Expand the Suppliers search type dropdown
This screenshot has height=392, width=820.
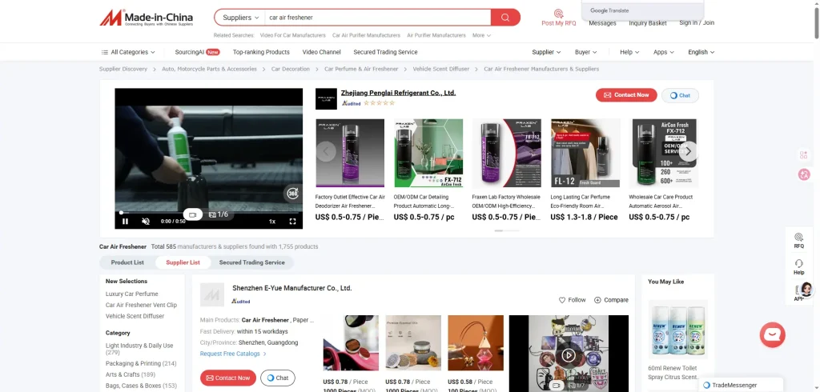(x=240, y=18)
